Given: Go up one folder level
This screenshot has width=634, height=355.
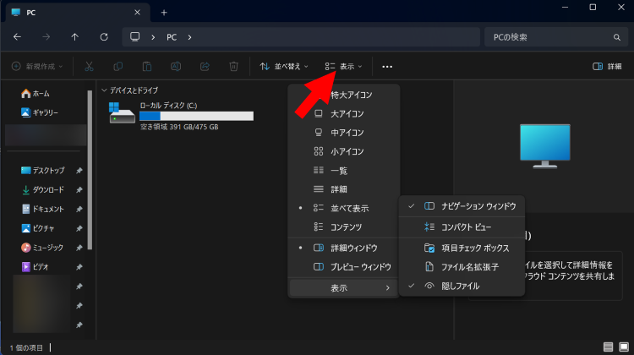Looking at the screenshot, I should pyautogui.click(x=74, y=37).
